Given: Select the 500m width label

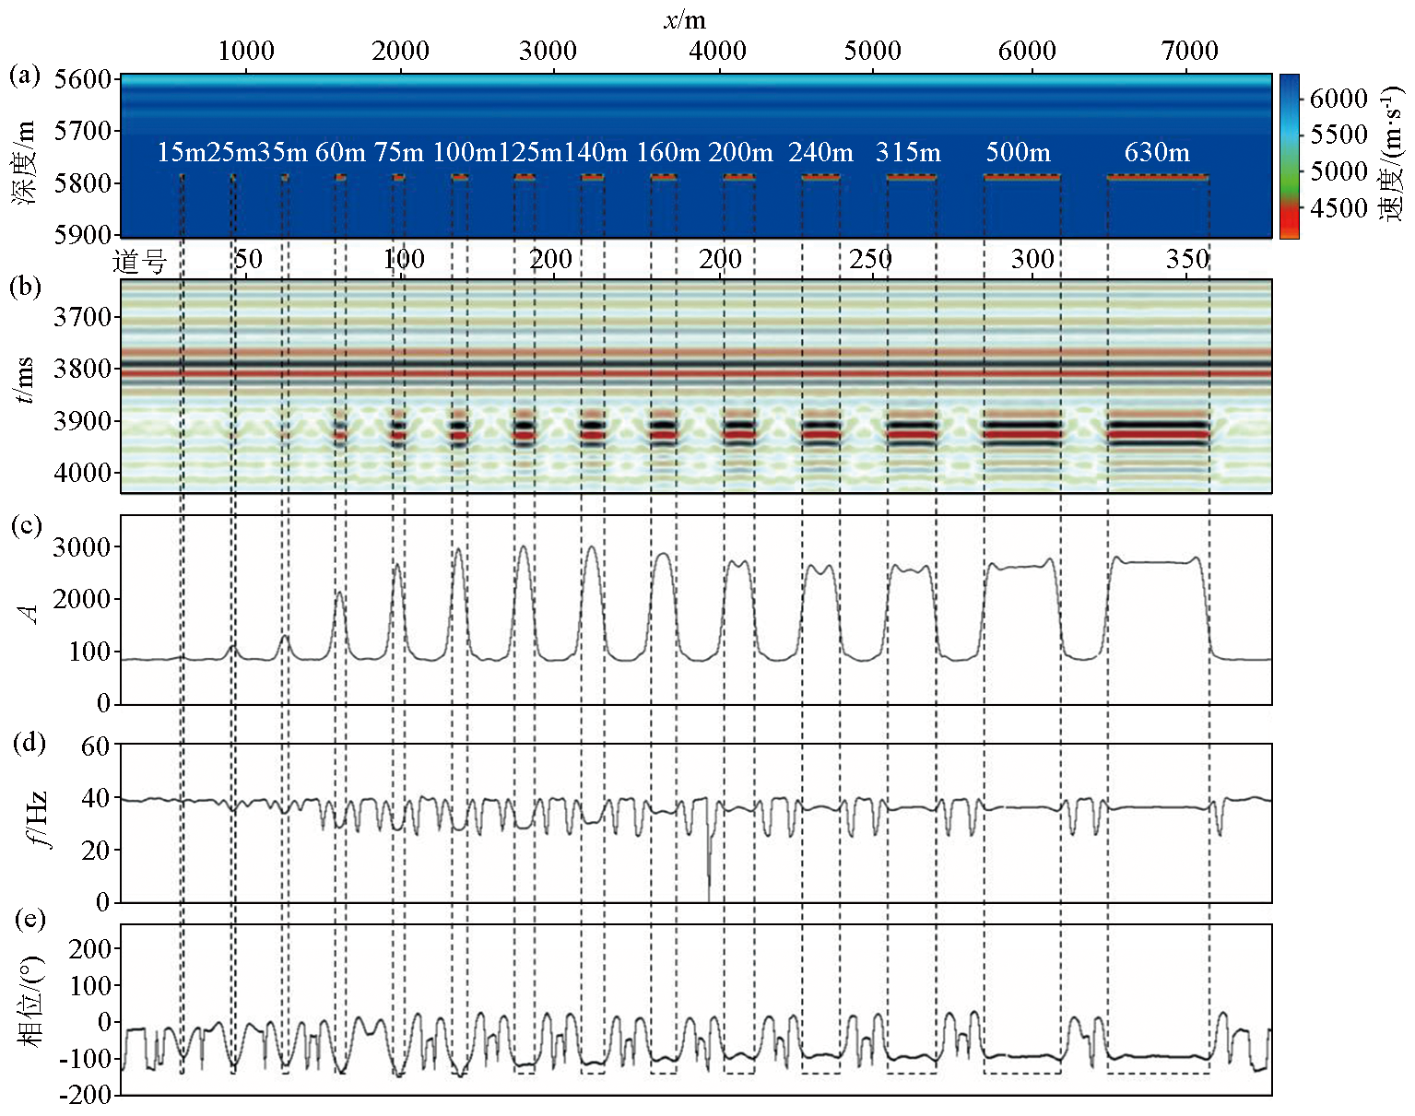Looking at the screenshot, I should [x=1018, y=152].
